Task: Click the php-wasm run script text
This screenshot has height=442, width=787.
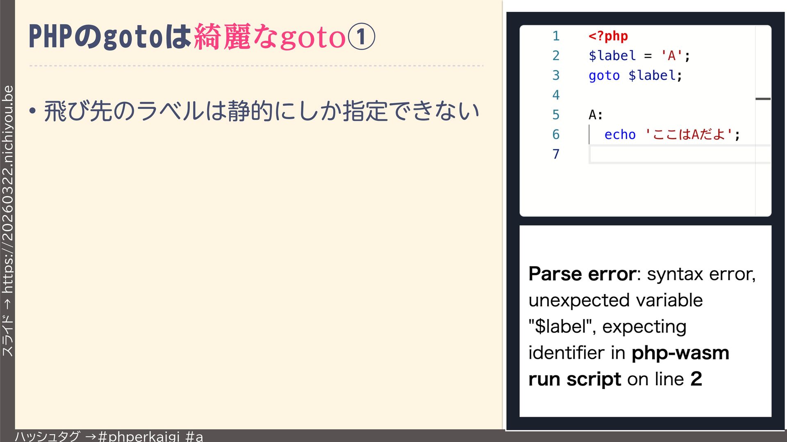Action: (x=680, y=353)
